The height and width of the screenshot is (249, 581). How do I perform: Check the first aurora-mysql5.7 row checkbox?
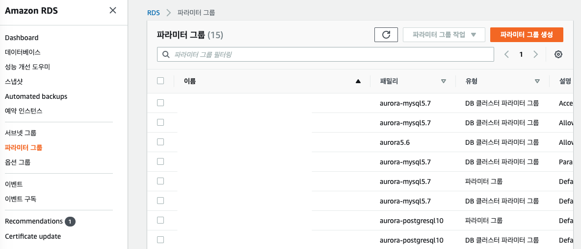point(160,103)
